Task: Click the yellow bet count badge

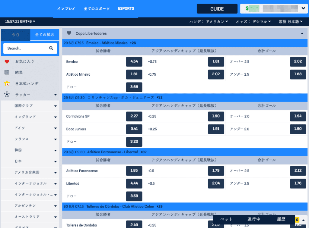Action: [297, 220]
